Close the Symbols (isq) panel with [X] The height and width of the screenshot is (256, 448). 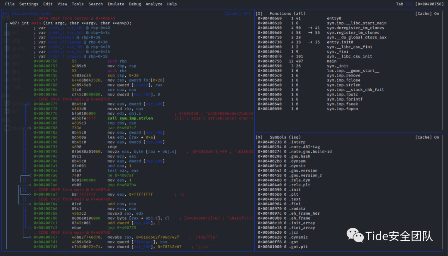[259, 137]
